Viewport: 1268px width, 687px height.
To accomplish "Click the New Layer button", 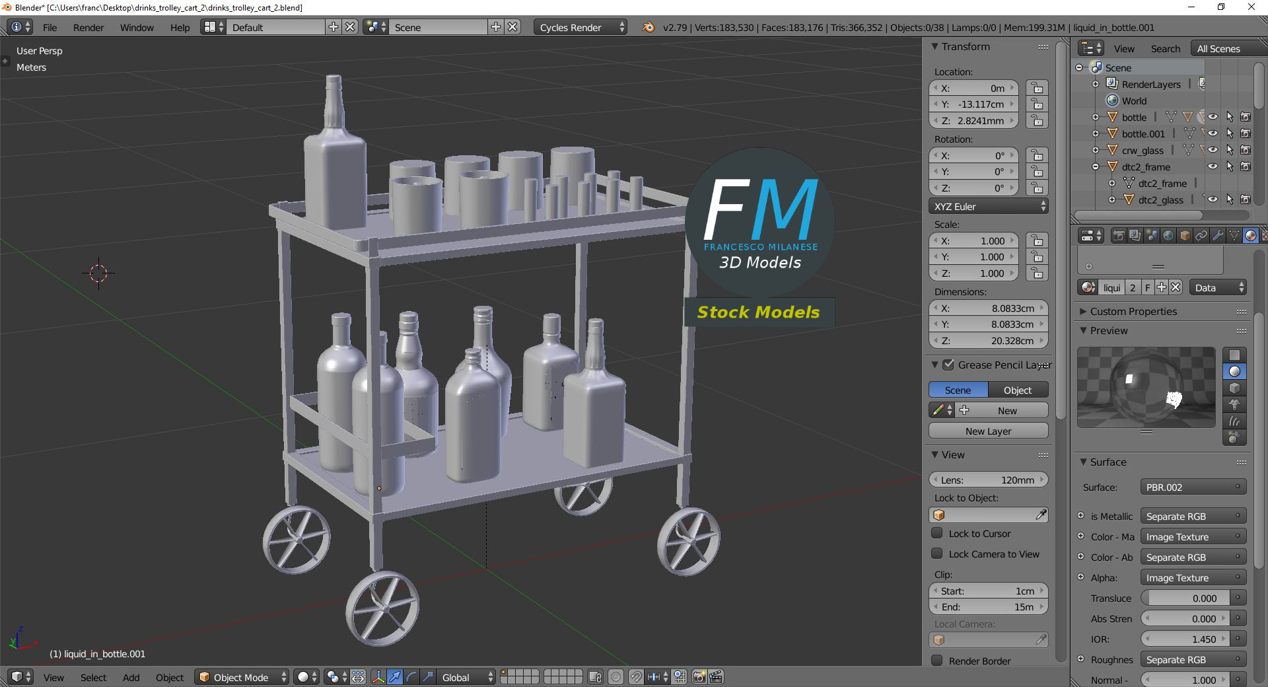I will (989, 431).
